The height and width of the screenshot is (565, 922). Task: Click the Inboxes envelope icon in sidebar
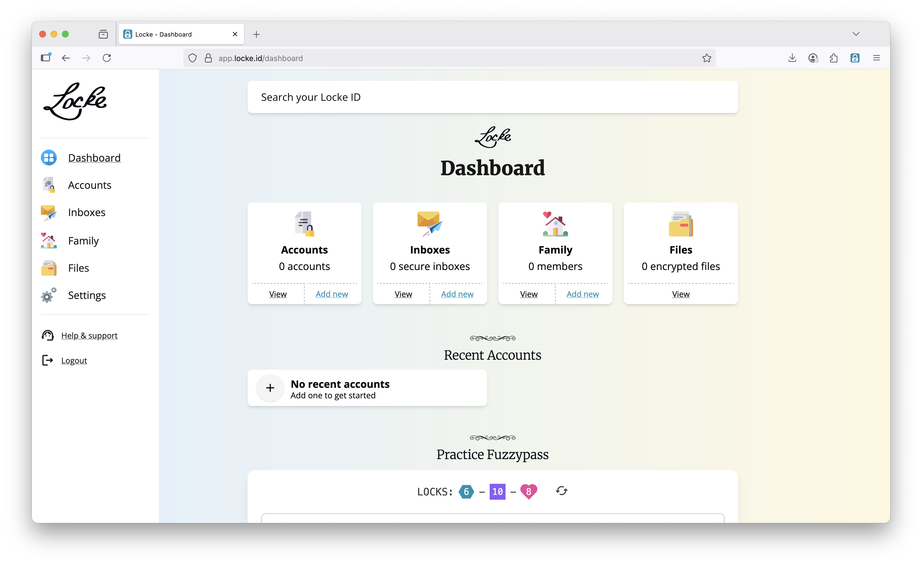point(49,213)
